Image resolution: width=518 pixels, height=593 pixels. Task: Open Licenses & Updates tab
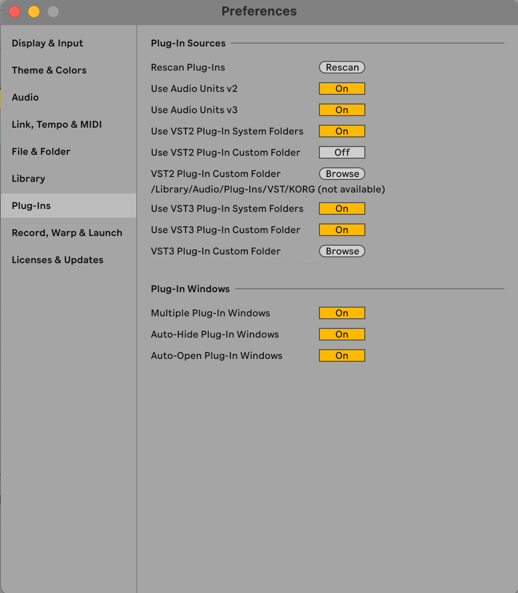[58, 260]
